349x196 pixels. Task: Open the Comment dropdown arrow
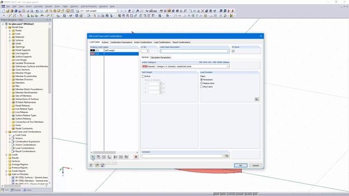222,156
